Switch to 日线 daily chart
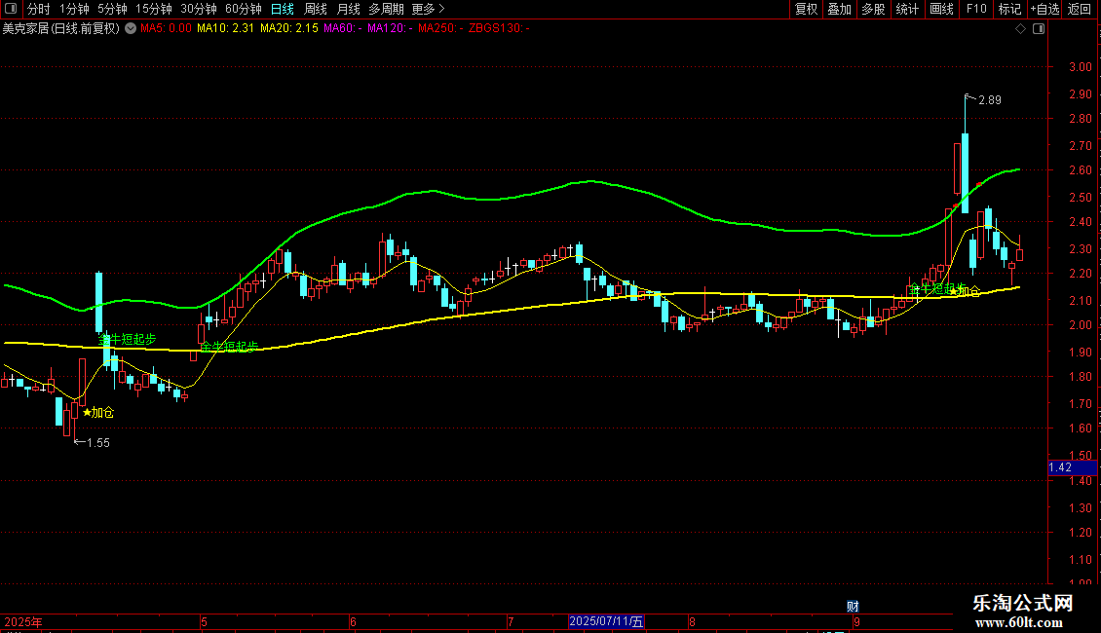 click(283, 9)
